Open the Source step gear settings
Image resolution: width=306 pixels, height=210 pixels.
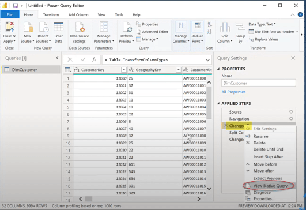291,112
